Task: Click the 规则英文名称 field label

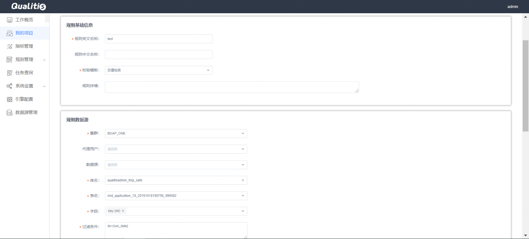Action: [x=87, y=39]
